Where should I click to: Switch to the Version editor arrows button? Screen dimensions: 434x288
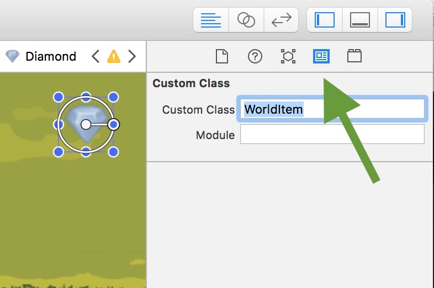tap(281, 20)
